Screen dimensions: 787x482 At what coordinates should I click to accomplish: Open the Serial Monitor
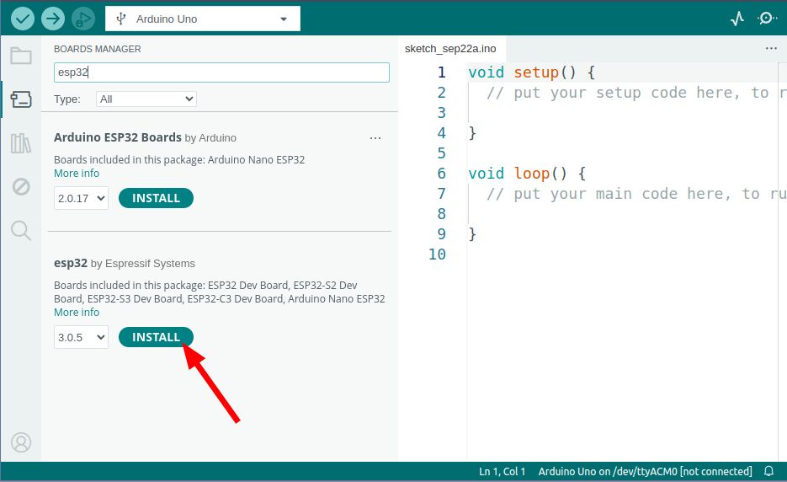tap(767, 18)
